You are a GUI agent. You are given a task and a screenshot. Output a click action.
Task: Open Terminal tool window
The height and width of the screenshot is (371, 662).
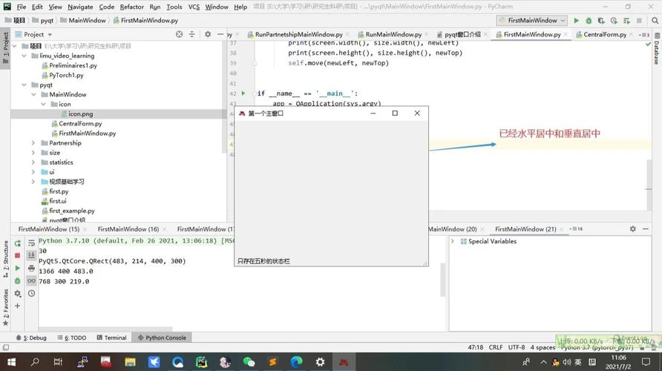point(111,338)
